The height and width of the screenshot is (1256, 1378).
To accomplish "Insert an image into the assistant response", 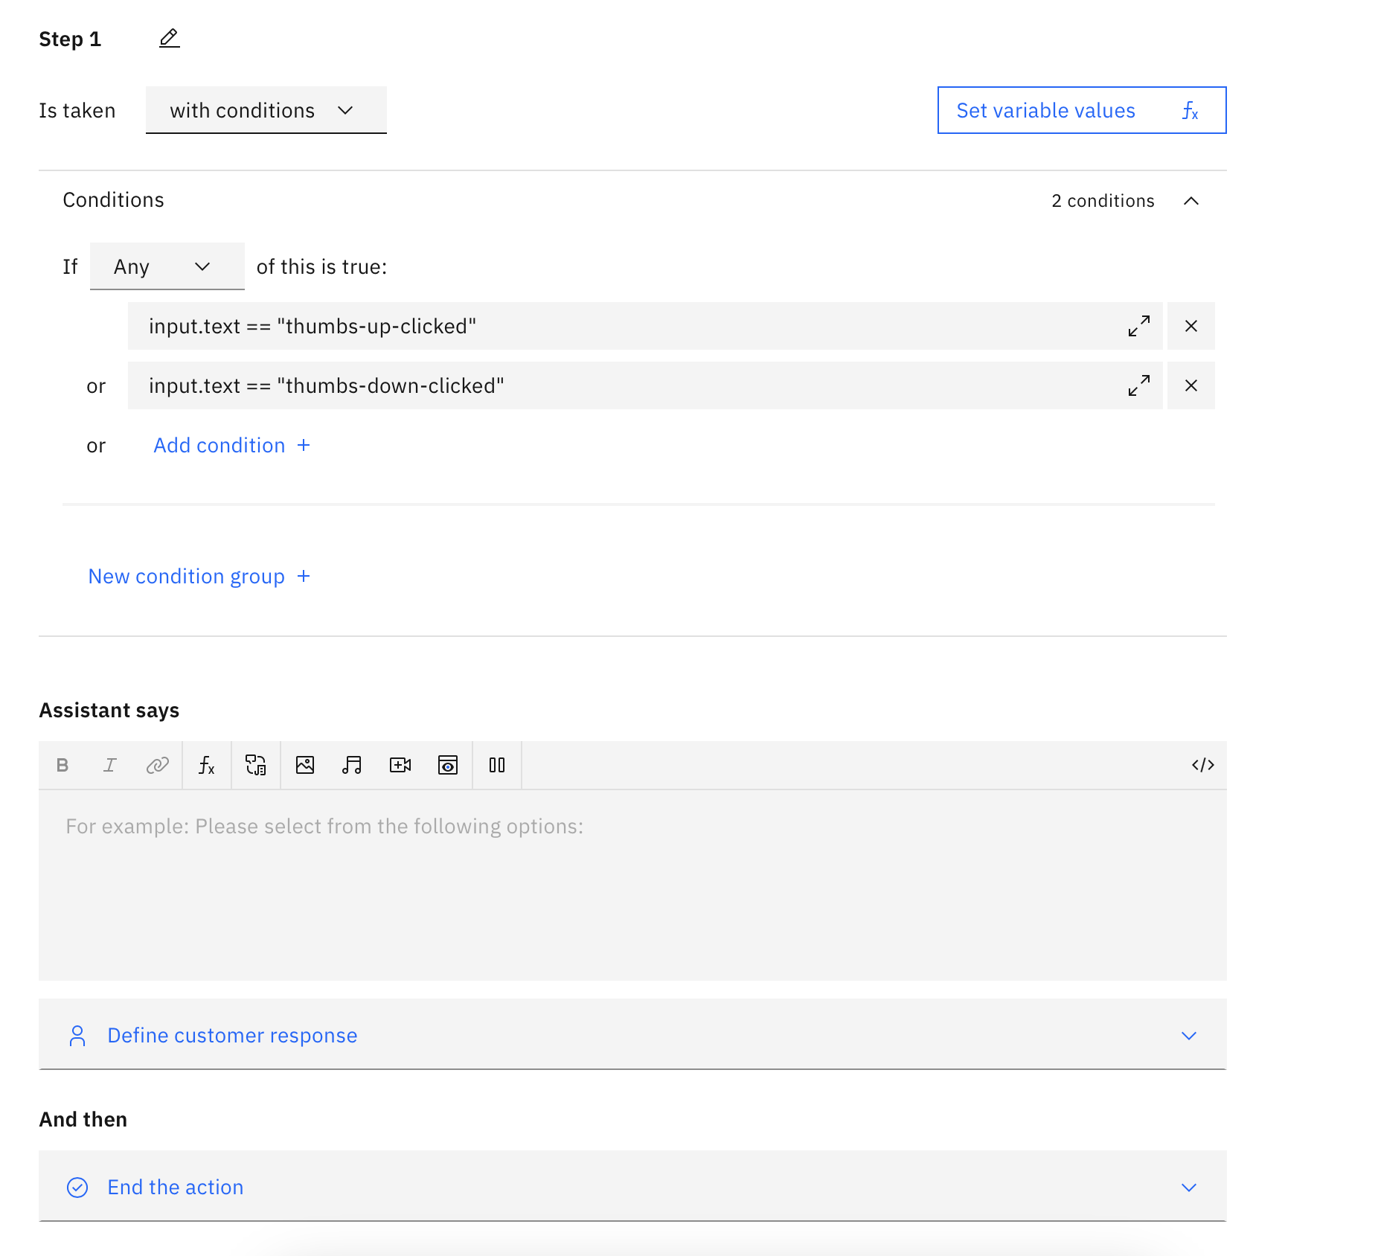I will click(x=304, y=765).
